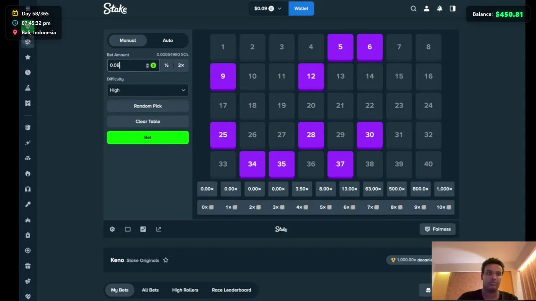536x301 pixels.
Task: Open the search magnifier in the header
Action: pos(413,8)
